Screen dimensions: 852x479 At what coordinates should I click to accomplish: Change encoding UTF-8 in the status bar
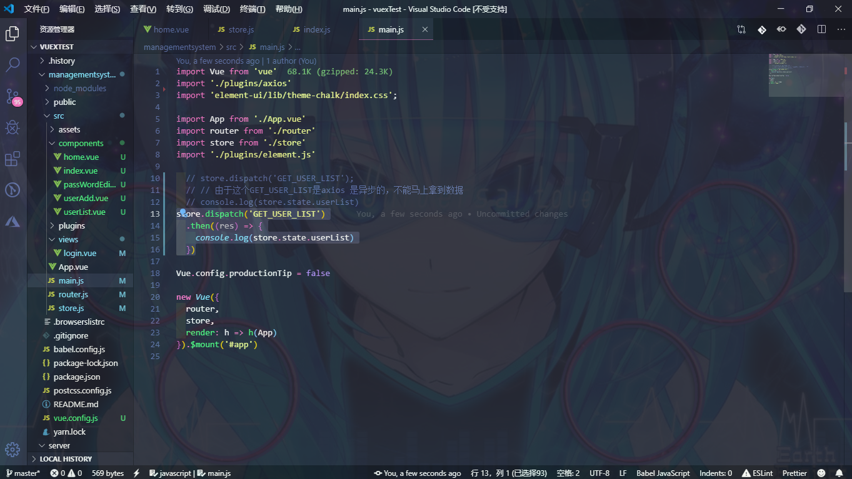(599, 473)
